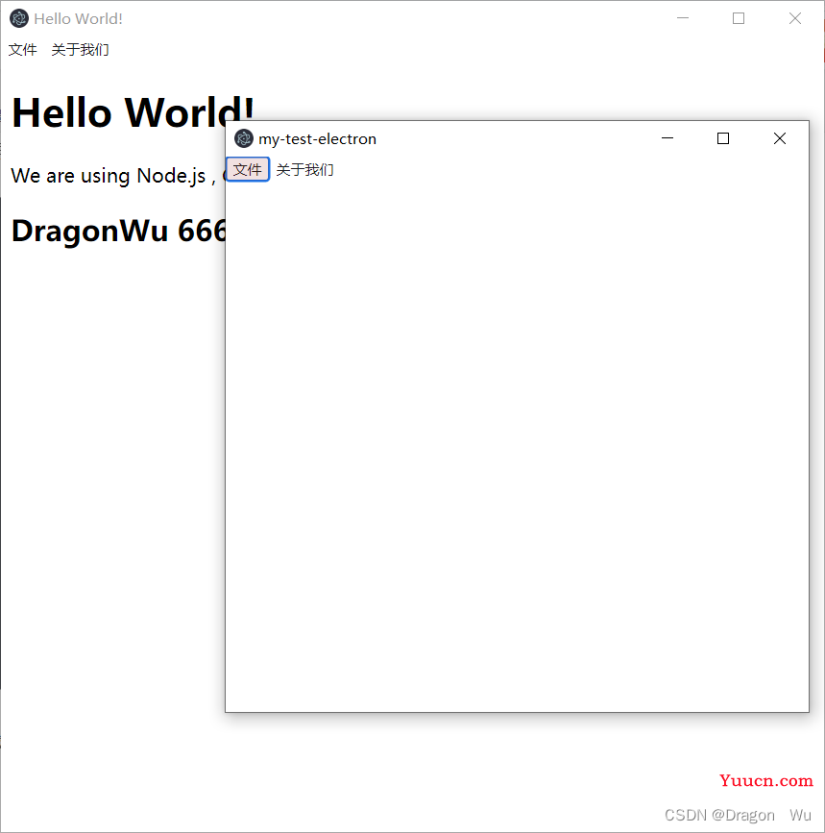The height and width of the screenshot is (833, 825).
Task: Open 文件 menu in my-test-electron window
Action: tap(248, 169)
